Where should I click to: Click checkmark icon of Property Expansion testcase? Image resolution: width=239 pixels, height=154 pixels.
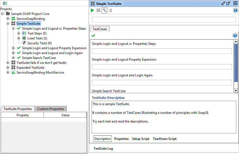pyautogui.click(x=19, y=48)
